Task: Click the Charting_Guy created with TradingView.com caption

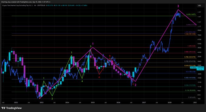Action: [x=25, y=2]
